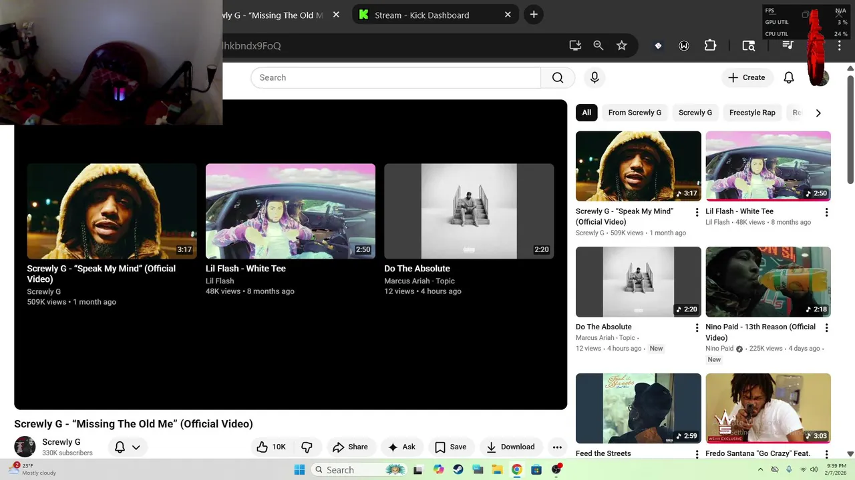The image size is (855, 480).
Task: Play endscreen Speak My Mind video thumbnail
Action: pyautogui.click(x=112, y=211)
